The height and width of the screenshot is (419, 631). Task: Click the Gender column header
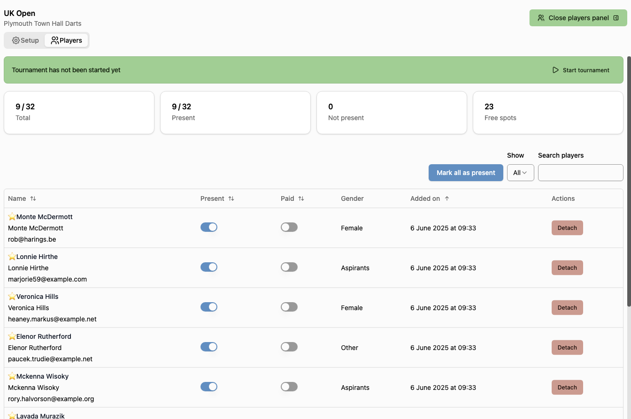pos(352,198)
